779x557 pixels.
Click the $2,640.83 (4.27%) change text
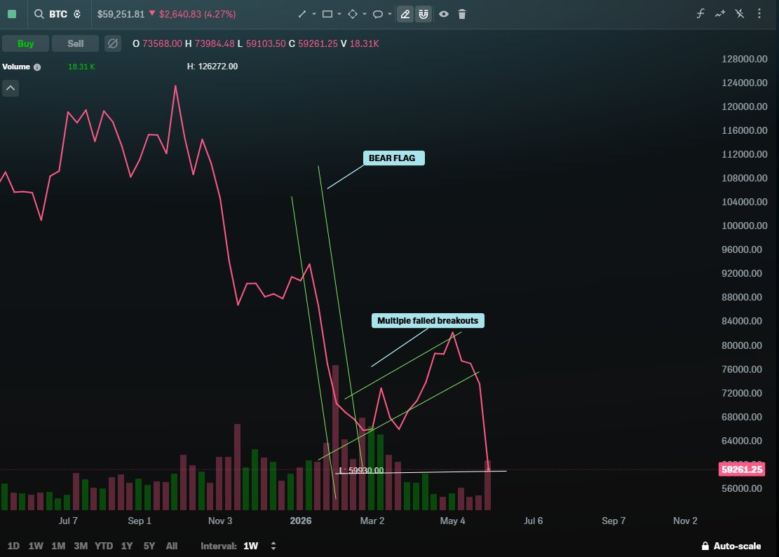coord(197,14)
